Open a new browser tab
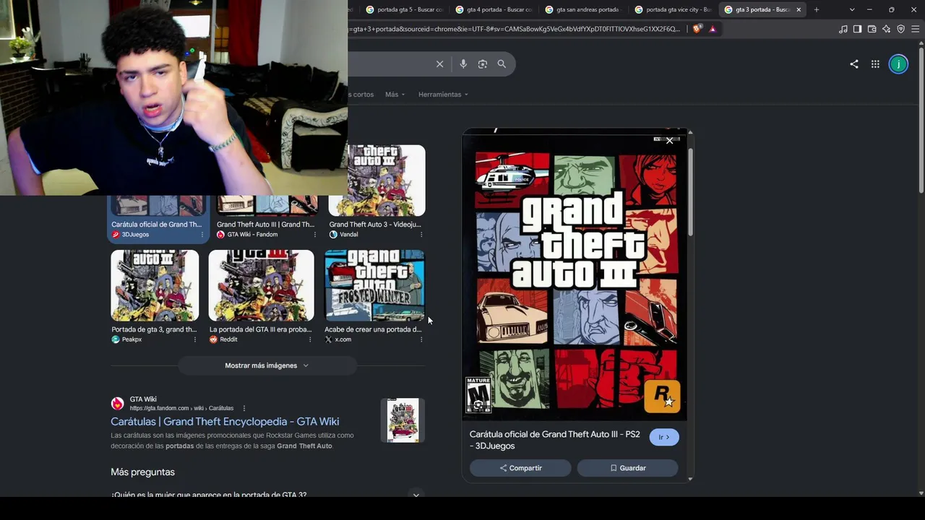Viewport: 925px width, 520px height. (817, 9)
